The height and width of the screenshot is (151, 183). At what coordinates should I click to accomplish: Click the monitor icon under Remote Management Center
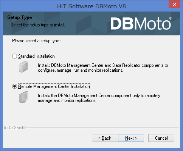tap(23, 97)
